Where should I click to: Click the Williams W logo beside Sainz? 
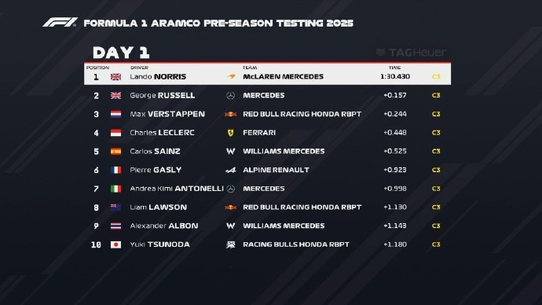point(231,152)
